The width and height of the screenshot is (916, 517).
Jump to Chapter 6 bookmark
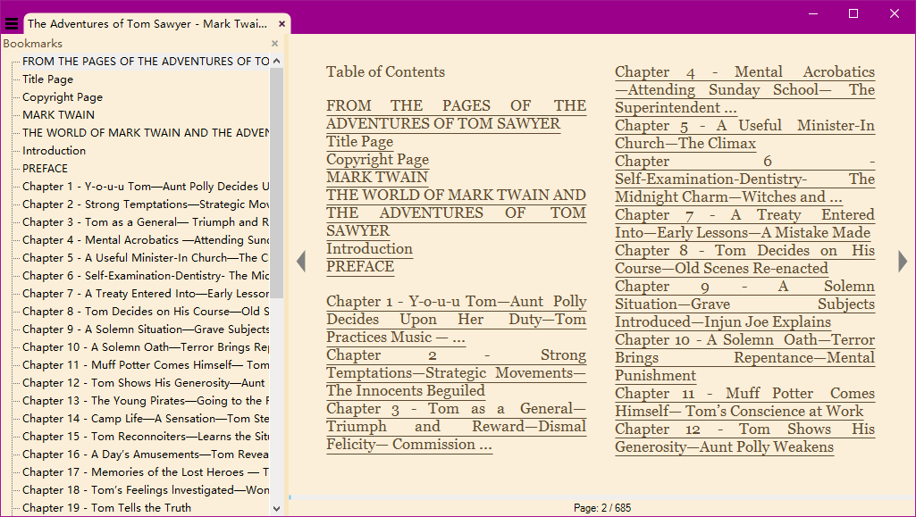146,275
